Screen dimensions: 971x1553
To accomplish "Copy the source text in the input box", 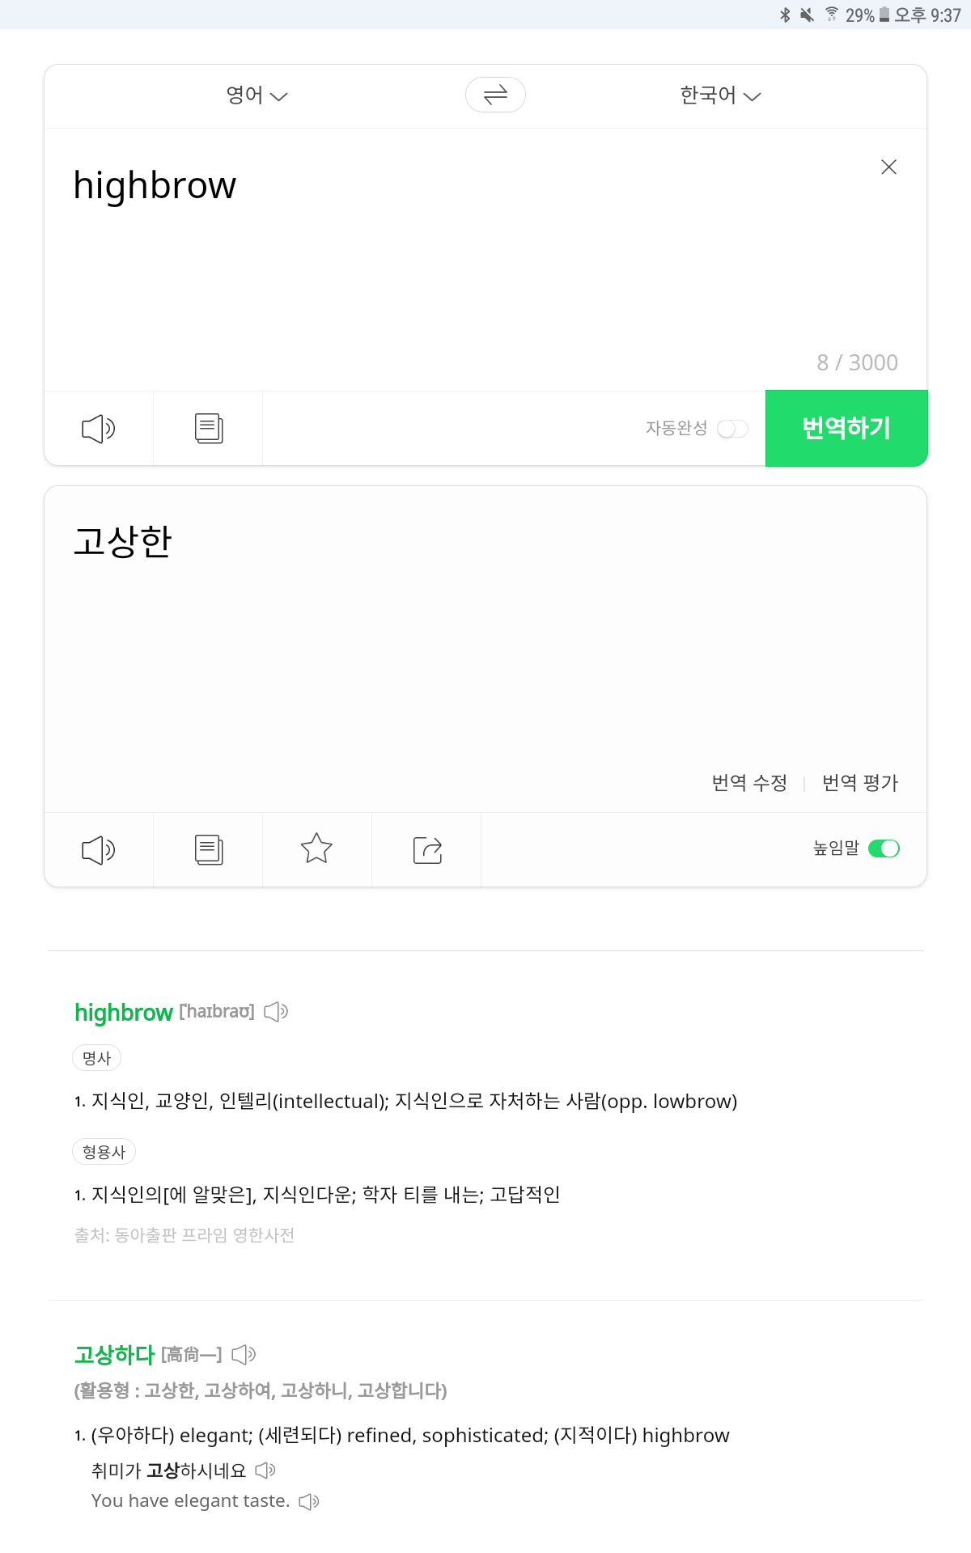I will click(209, 429).
